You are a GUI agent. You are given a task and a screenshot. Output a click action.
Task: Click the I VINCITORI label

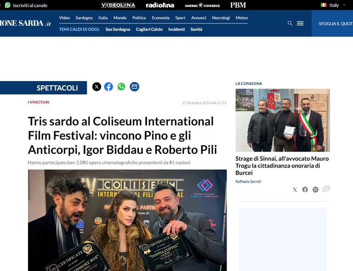(39, 102)
